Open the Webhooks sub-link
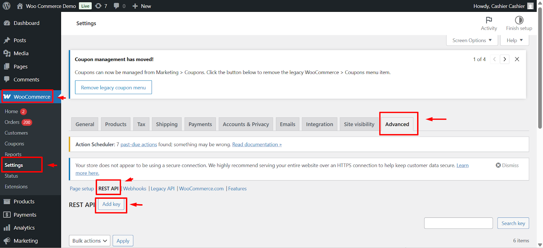Image resolution: width=543 pixels, height=248 pixels. [x=135, y=189]
